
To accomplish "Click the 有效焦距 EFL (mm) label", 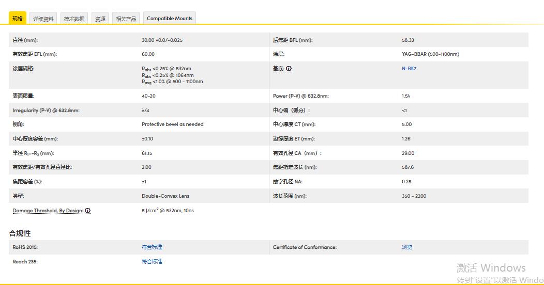I will (x=35, y=54).
